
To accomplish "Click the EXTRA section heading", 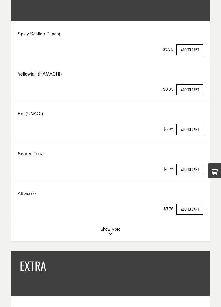I will 33,266.
